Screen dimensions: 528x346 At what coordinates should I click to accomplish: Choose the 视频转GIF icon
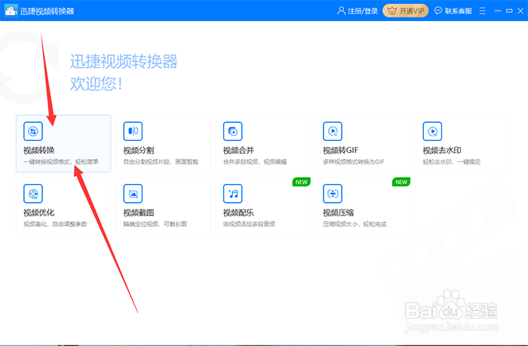pyautogui.click(x=333, y=131)
